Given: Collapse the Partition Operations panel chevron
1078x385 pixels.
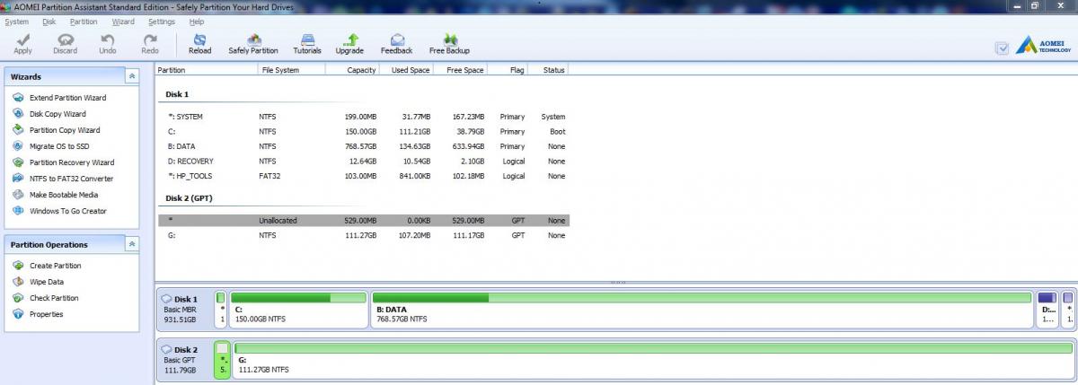Looking at the screenshot, I should click(132, 244).
